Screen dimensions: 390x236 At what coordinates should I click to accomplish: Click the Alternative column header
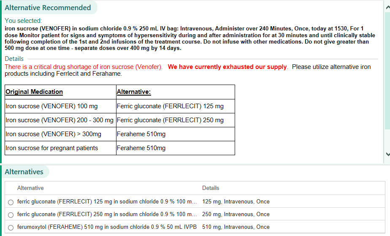click(x=30, y=188)
